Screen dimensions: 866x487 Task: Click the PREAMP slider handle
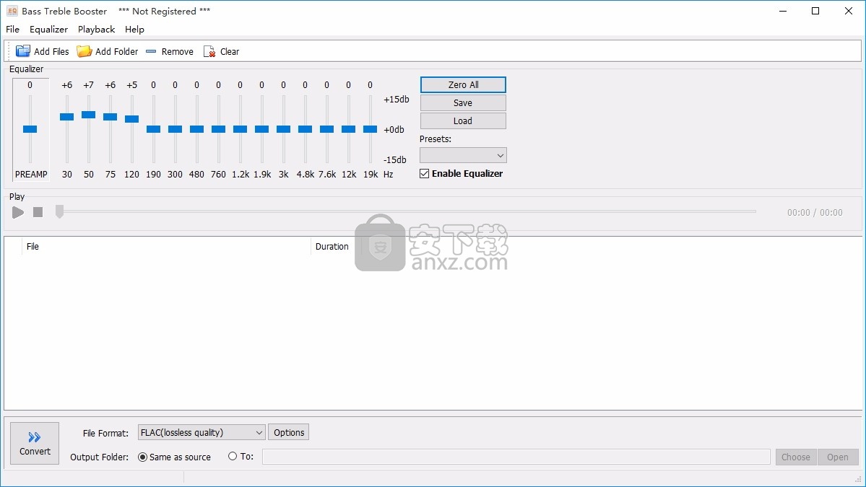(30, 129)
